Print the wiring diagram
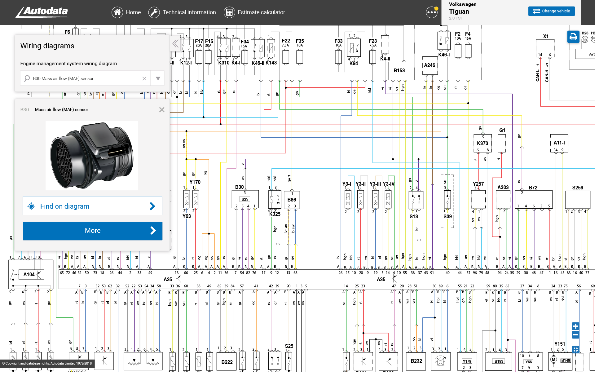Image resolution: width=595 pixels, height=372 pixels. [573, 37]
